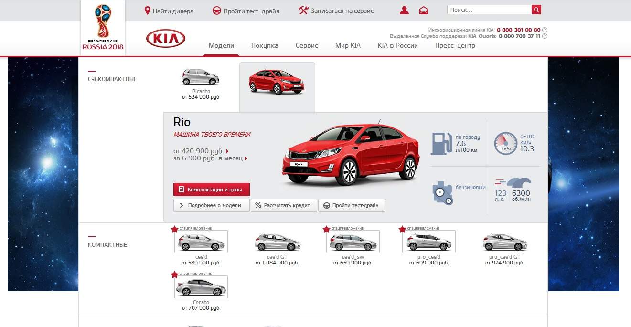631x327 pixels.
Task: Click the red star badge on Cerato
Action: pos(174,274)
